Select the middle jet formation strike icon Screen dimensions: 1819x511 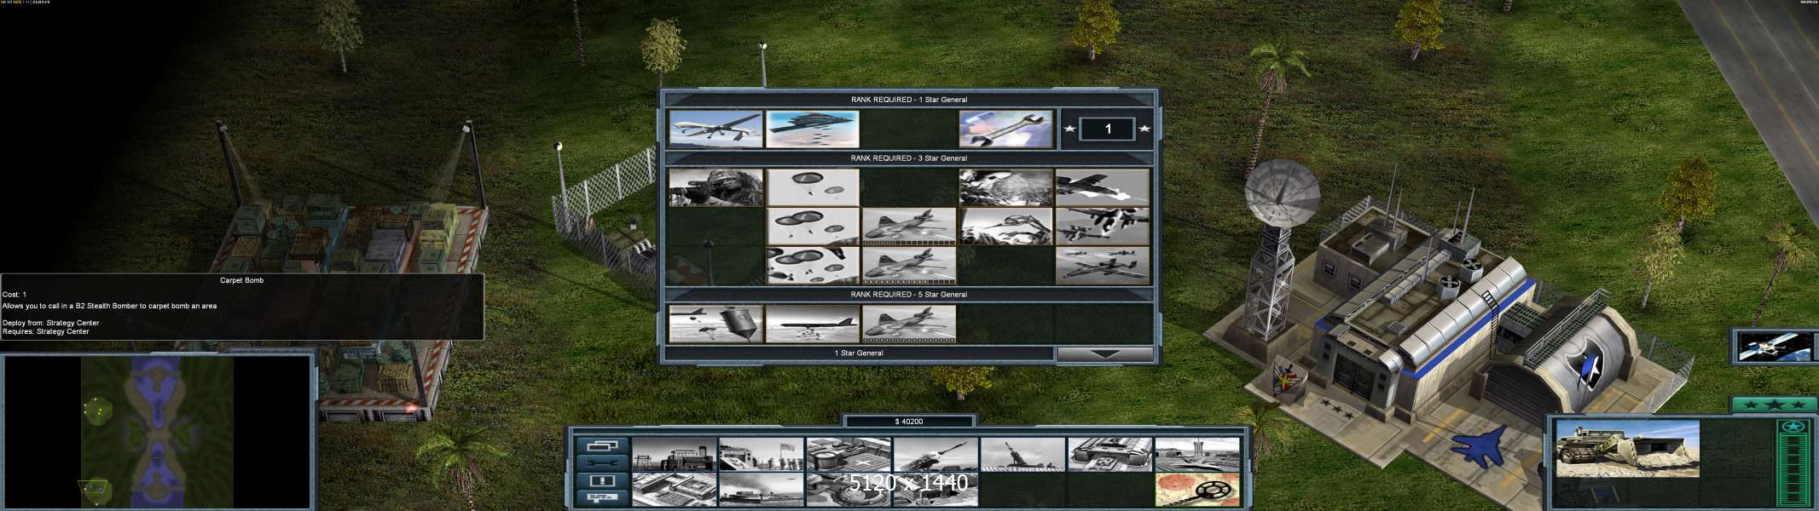(1103, 227)
